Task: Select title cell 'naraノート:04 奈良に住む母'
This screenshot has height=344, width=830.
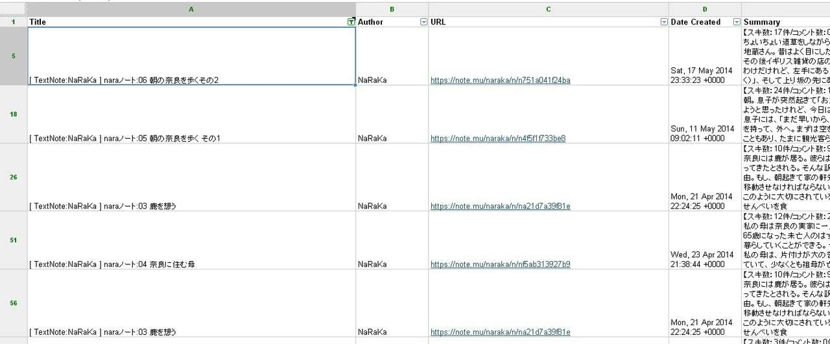Action: (191, 240)
